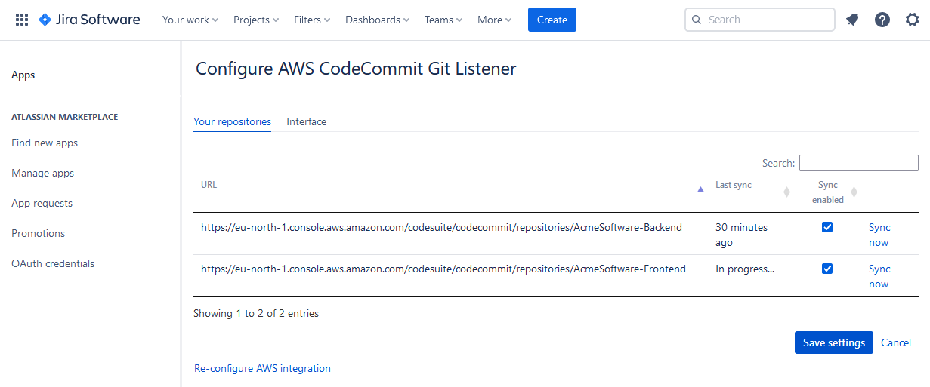Open the help question mark icon

point(882,20)
